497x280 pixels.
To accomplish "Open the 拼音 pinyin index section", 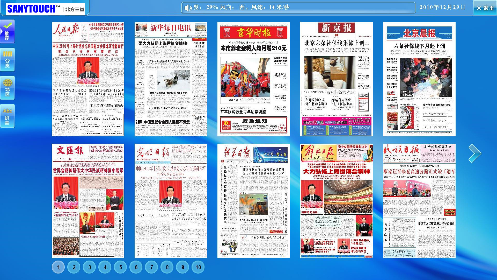I will click(x=7, y=116).
